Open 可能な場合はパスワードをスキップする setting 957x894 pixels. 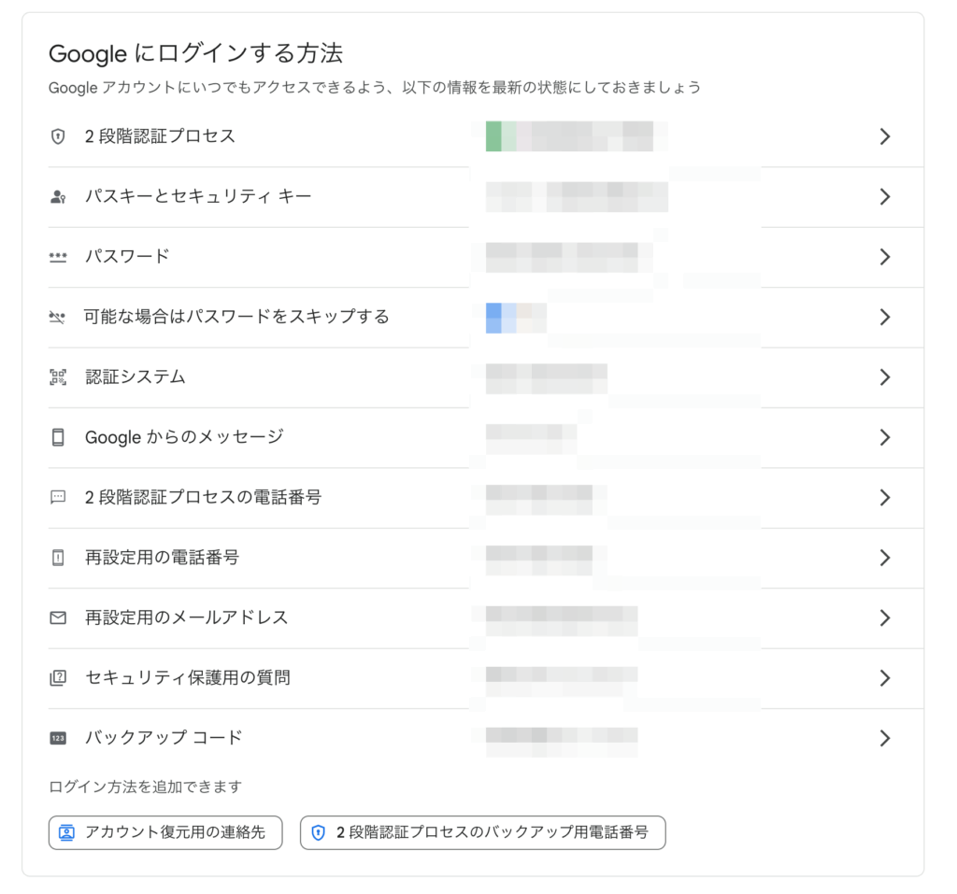(x=236, y=318)
